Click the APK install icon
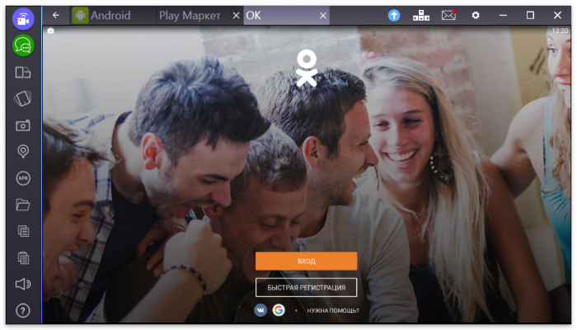This screenshot has height=330, width=577. 23,177
